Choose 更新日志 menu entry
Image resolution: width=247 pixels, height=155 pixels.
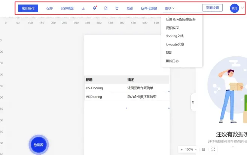pyautogui.click(x=172, y=61)
